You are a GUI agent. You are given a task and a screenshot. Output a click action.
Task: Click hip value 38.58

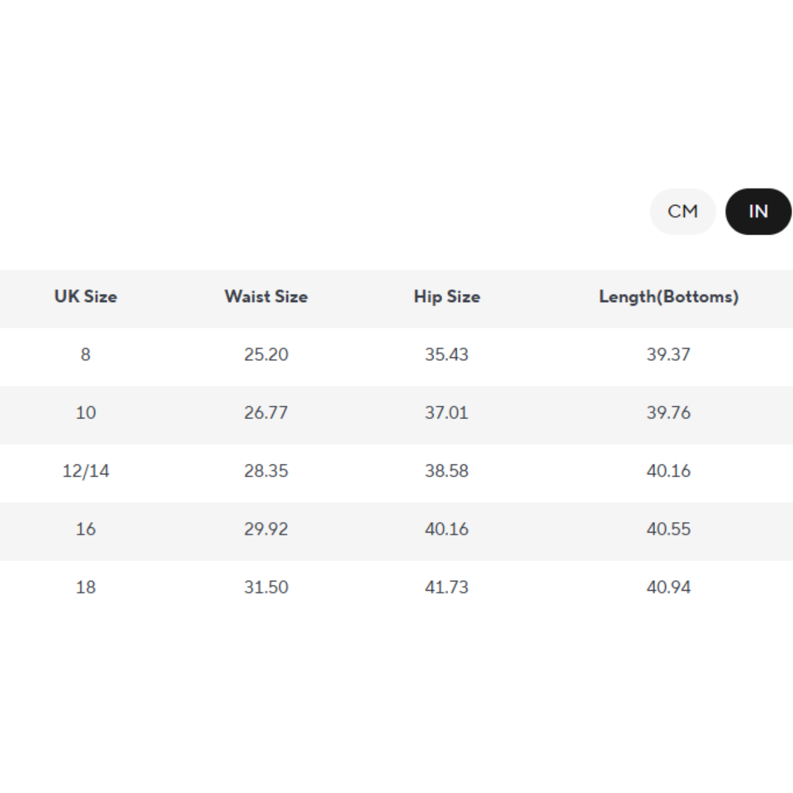click(447, 471)
